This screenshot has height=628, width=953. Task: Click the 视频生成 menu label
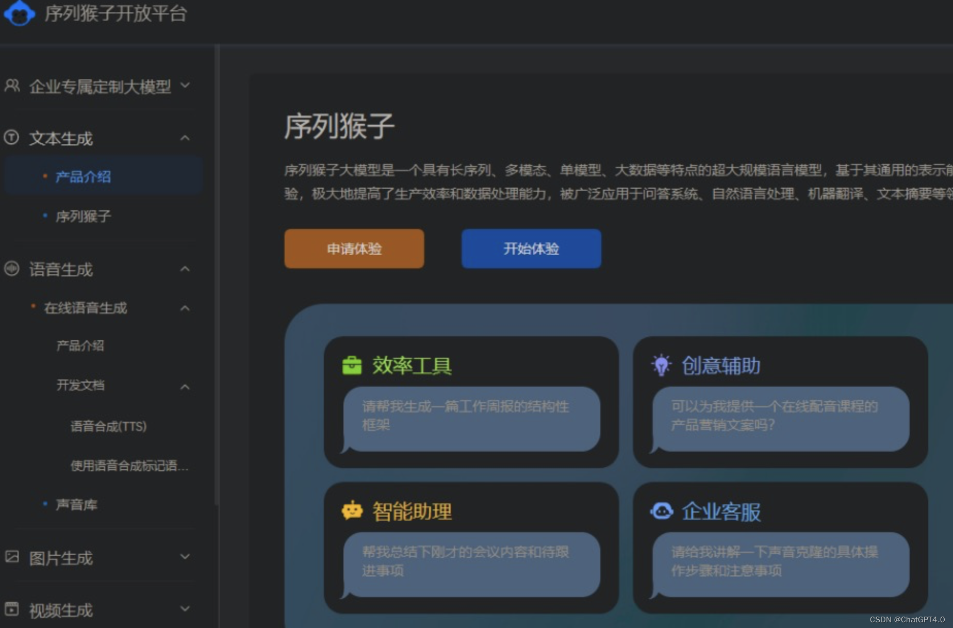coord(61,610)
